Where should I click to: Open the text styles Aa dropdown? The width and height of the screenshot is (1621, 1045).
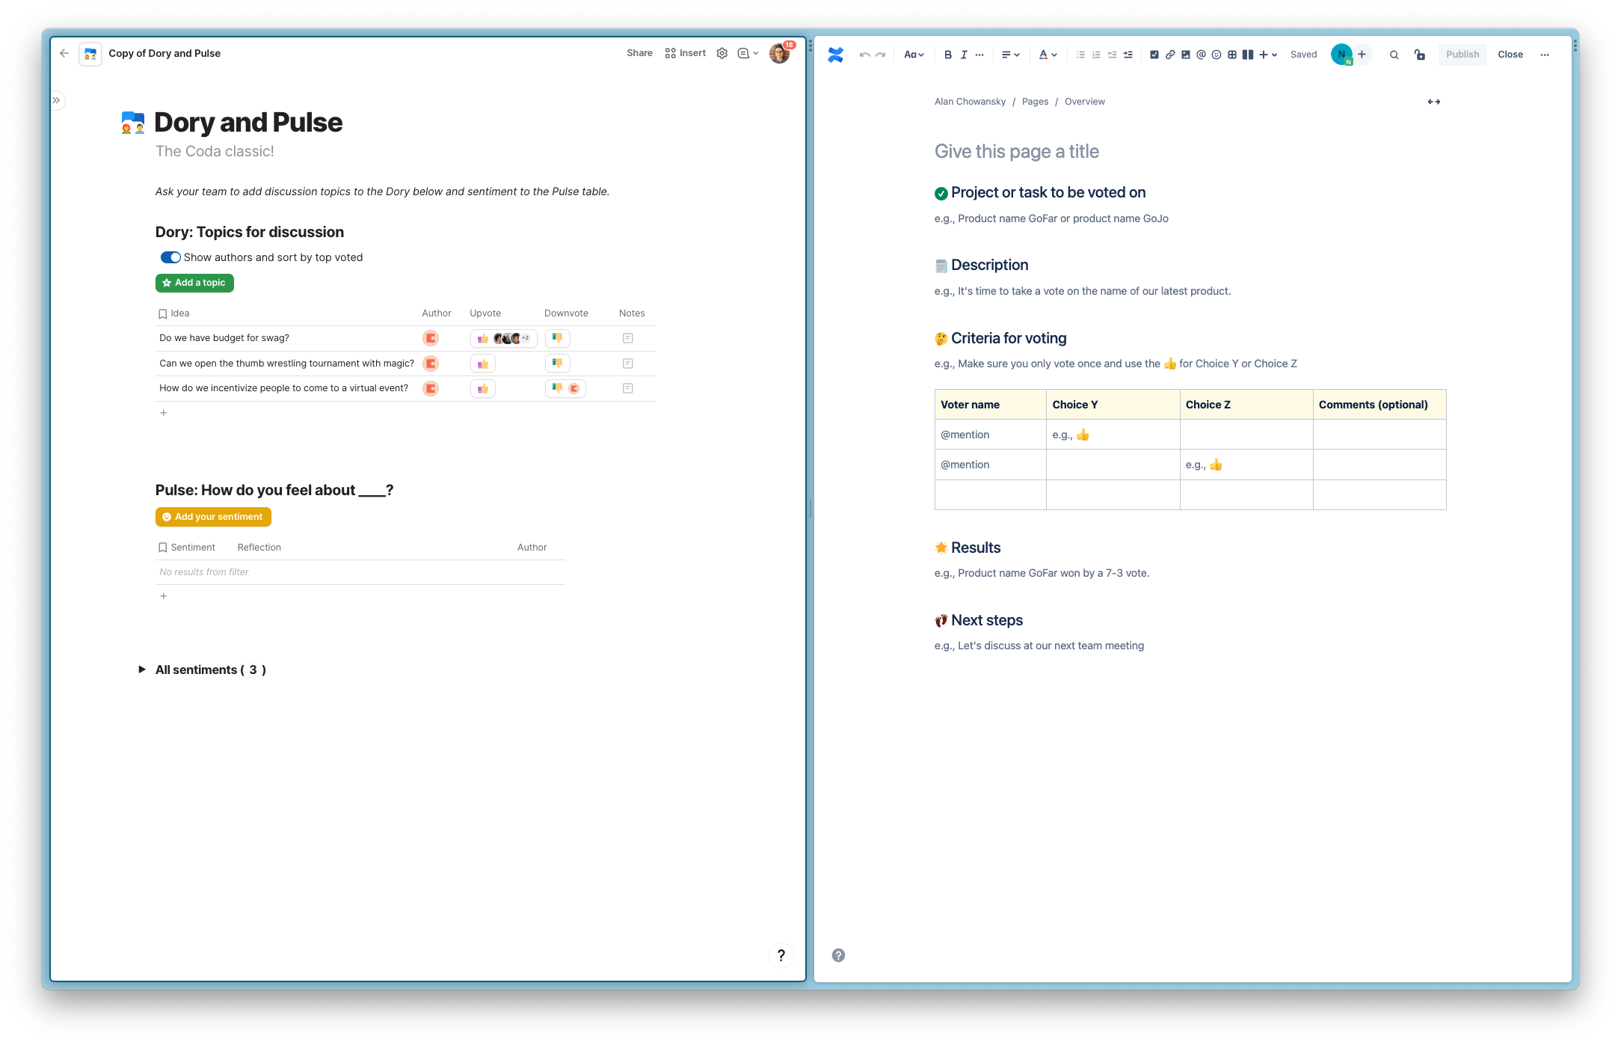(x=914, y=55)
